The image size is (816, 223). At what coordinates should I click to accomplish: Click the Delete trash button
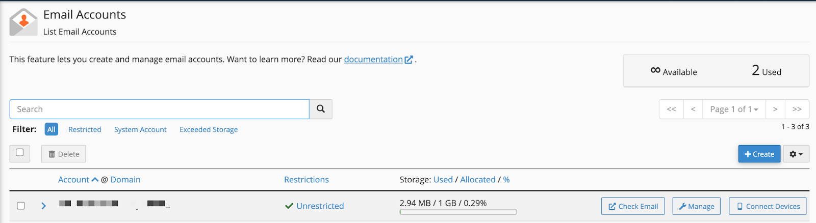[63, 154]
